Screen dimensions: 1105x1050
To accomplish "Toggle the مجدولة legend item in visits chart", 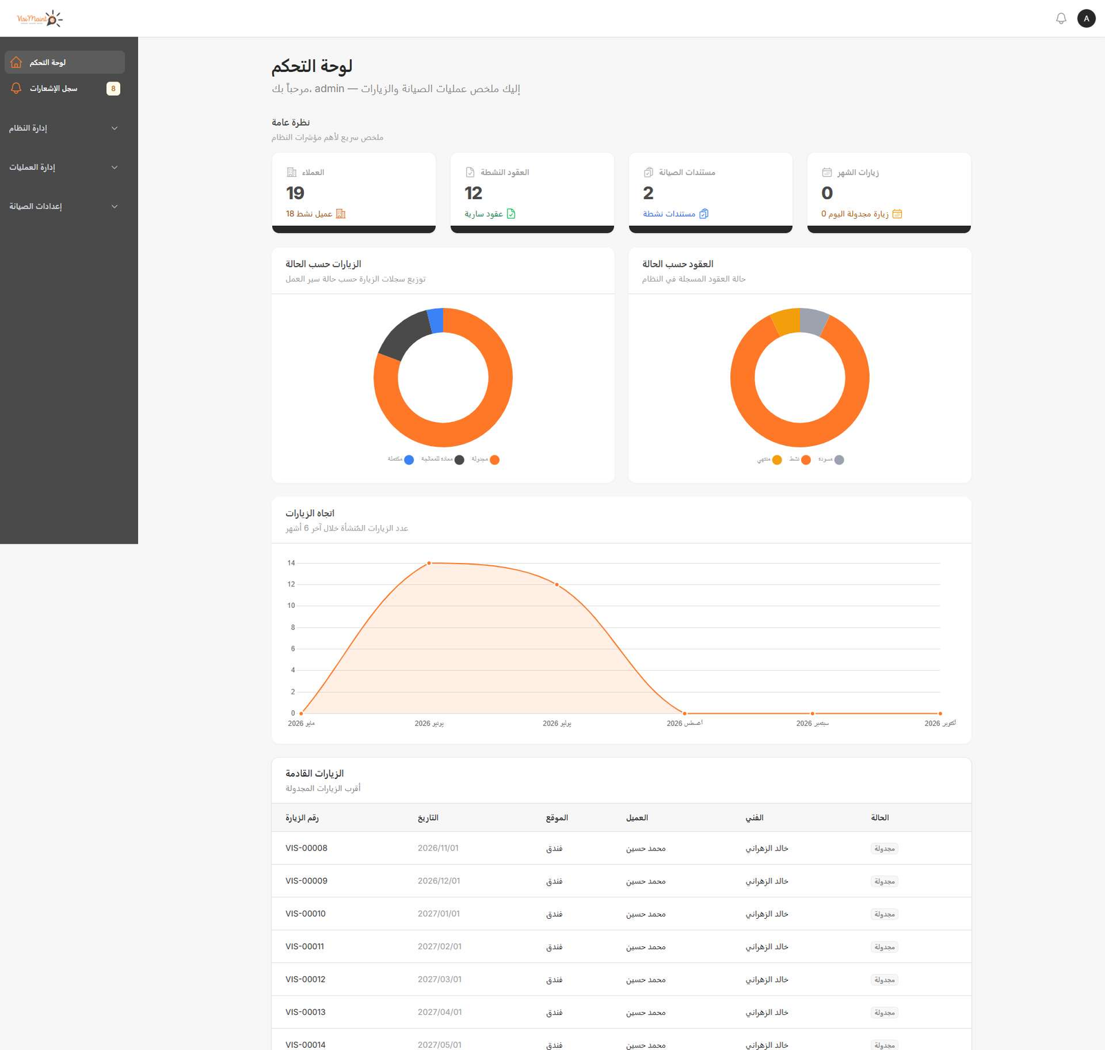I will point(486,459).
